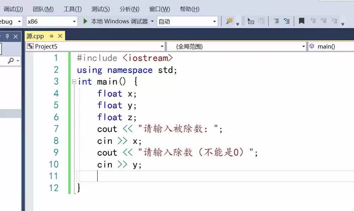Toggle the pin on the 源.cpp tab

(x=51, y=36)
